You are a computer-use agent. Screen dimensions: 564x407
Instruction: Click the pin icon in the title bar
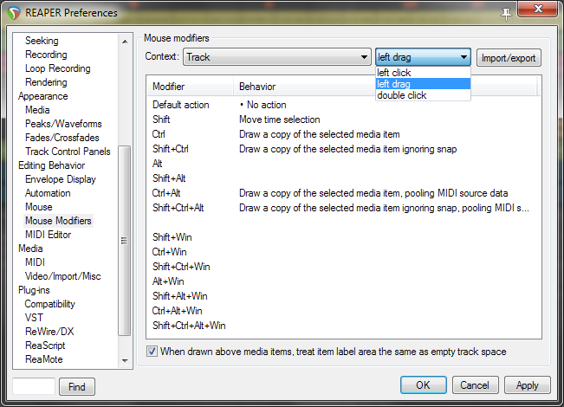506,14
